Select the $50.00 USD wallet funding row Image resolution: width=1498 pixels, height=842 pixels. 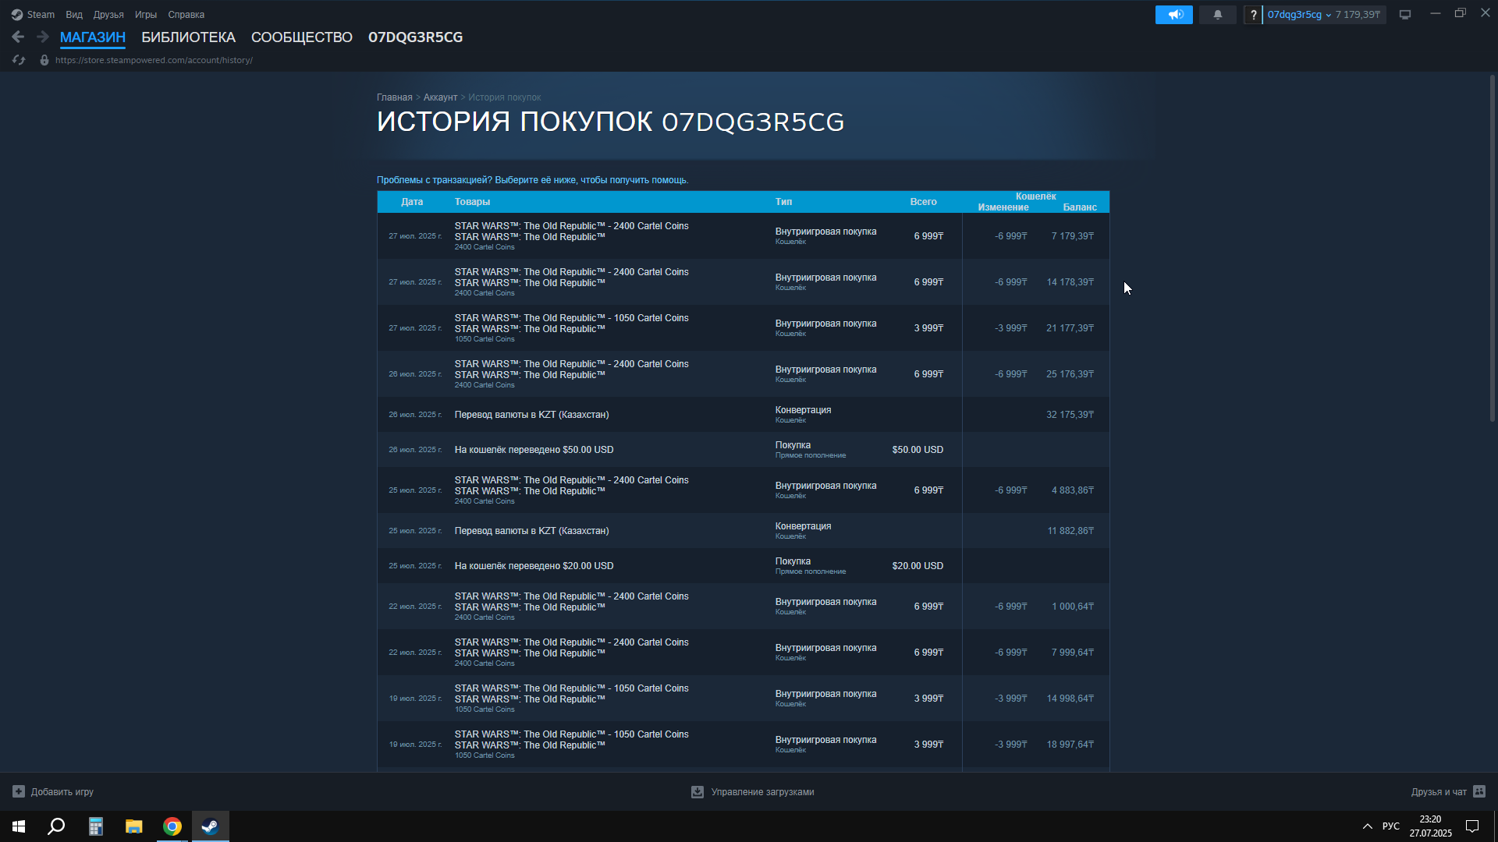click(743, 450)
